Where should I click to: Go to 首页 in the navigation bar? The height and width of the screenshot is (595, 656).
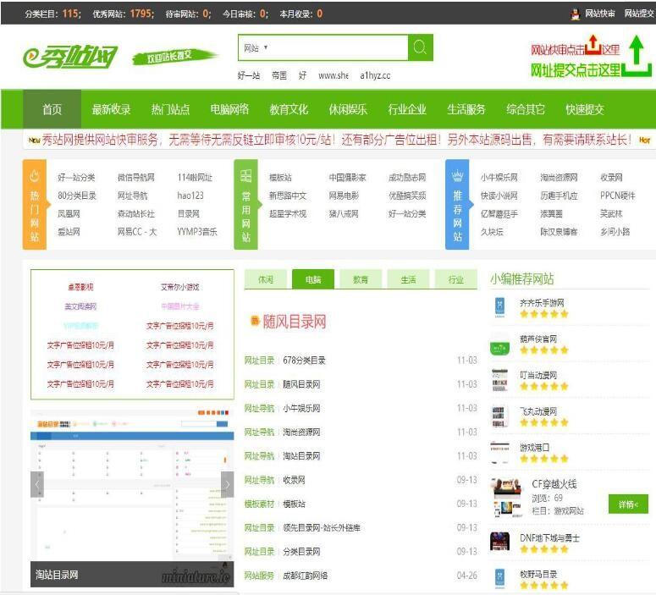[52, 109]
